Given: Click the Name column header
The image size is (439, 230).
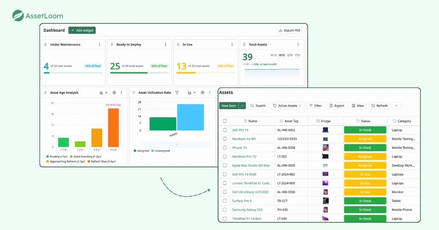Looking at the screenshot, I should pos(251,121).
